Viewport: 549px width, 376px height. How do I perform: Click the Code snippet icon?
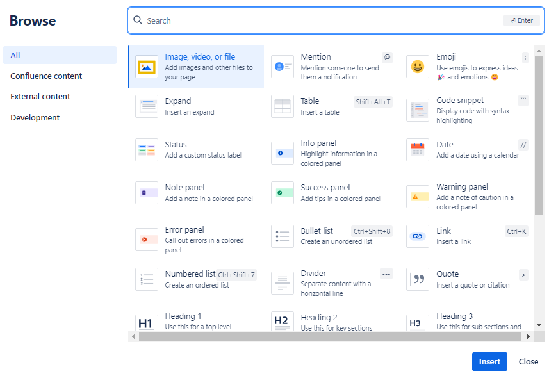(417, 110)
